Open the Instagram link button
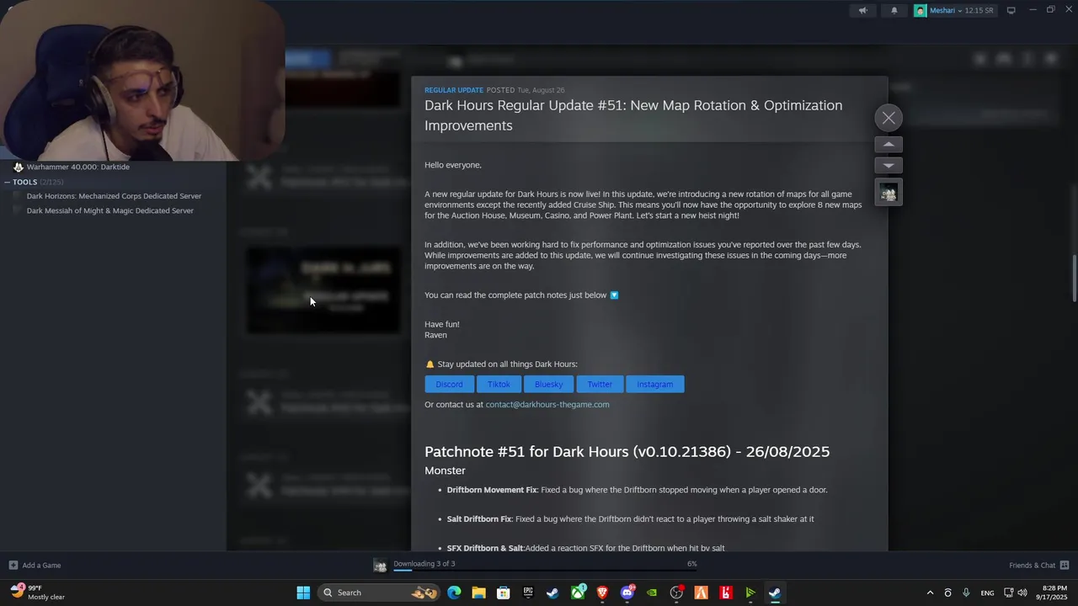1078x606 pixels. 654,384
